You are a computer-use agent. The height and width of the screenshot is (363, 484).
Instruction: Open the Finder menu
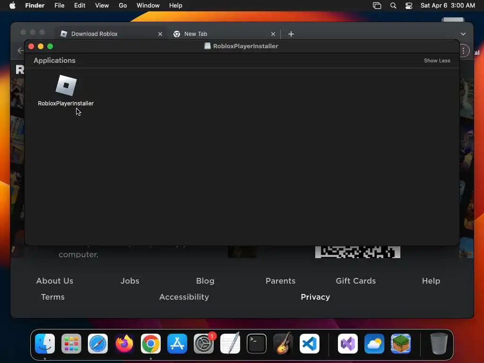pyautogui.click(x=35, y=6)
